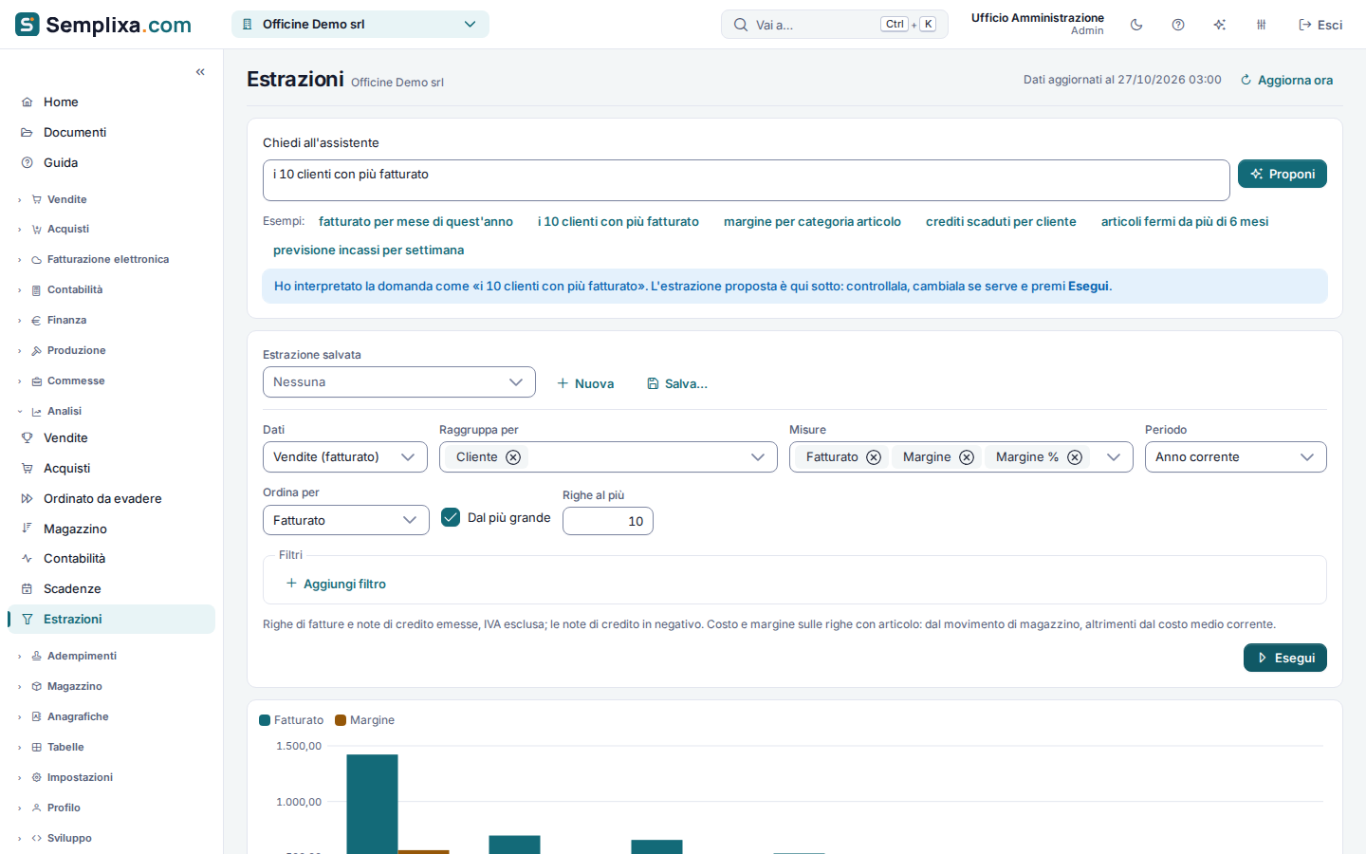
Task: Expand the Adempimenti sidebar menu
Action: (111, 656)
